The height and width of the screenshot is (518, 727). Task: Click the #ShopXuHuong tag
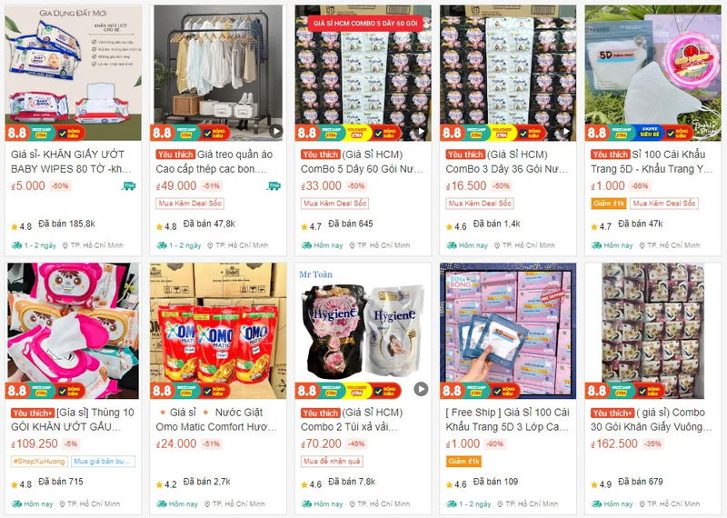tap(39, 462)
